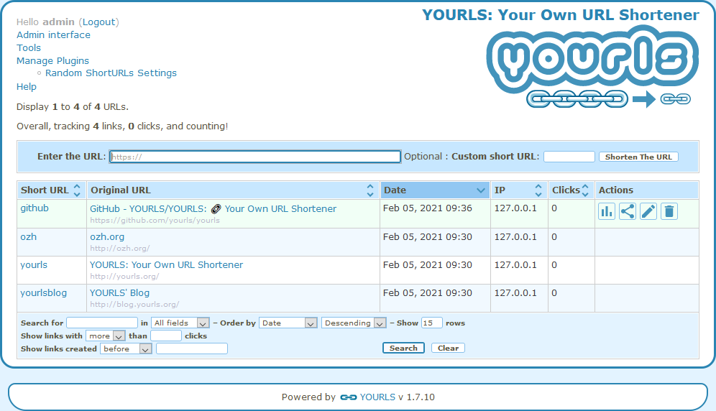Focus the created date filter field
The width and height of the screenshot is (716, 411).
click(192, 349)
